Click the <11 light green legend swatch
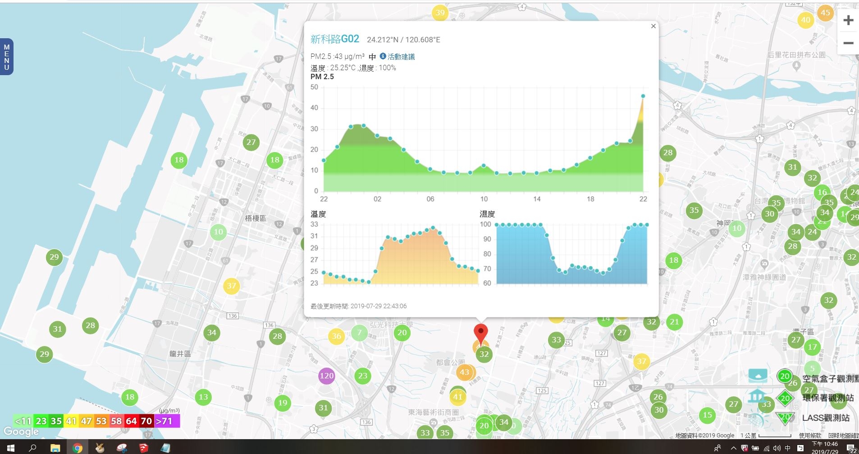 point(23,421)
